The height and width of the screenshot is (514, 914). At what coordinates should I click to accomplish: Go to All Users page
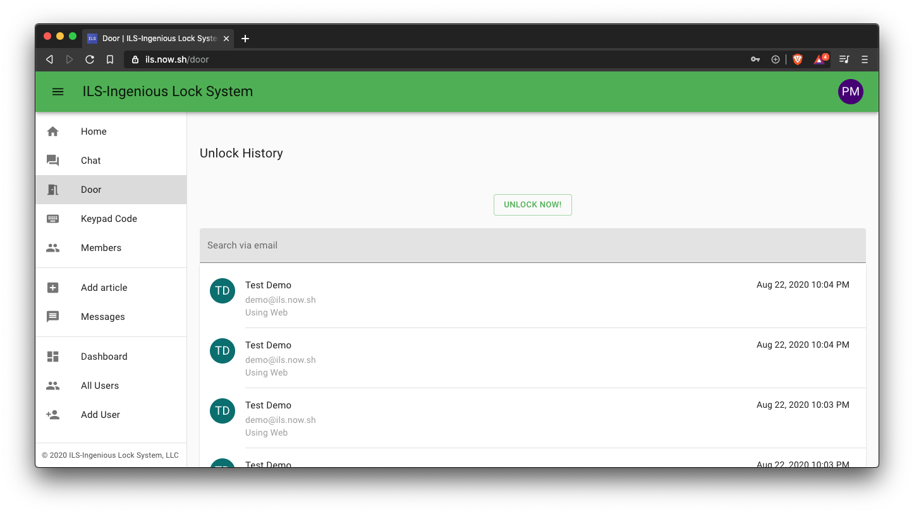pyautogui.click(x=100, y=386)
